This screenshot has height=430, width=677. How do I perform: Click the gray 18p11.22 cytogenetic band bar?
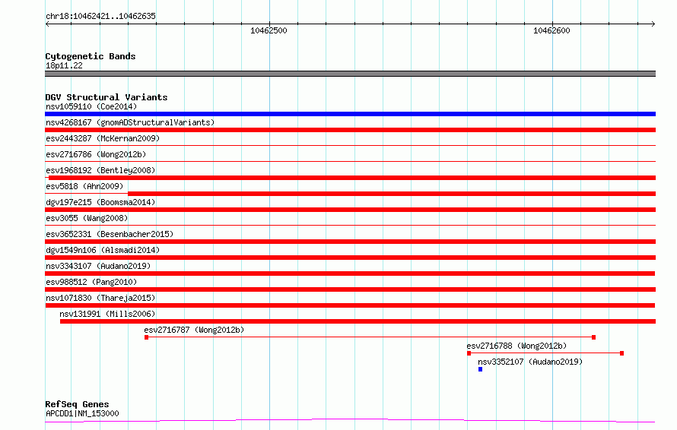tap(350, 74)
